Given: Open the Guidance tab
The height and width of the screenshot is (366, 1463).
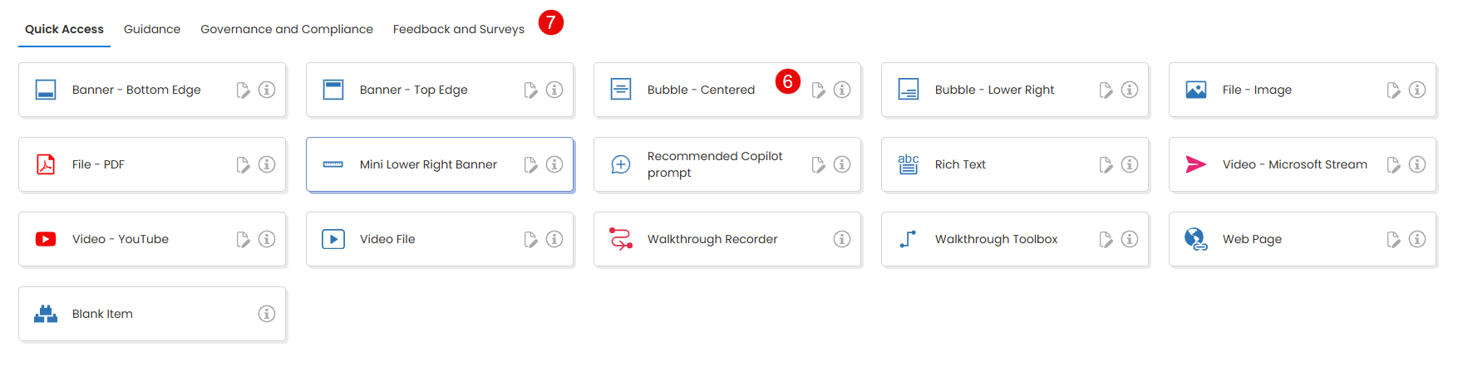Looking at the screenshot, I should coord(152,29).
